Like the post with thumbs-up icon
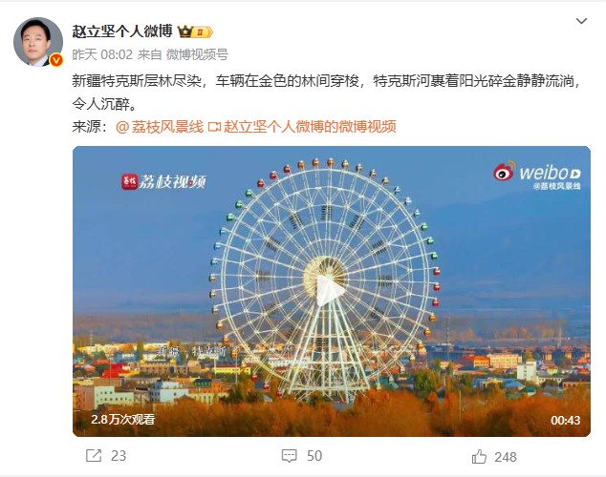Viewport: 606px width, 477px height. pyautogui.click(x=479, y=456)
